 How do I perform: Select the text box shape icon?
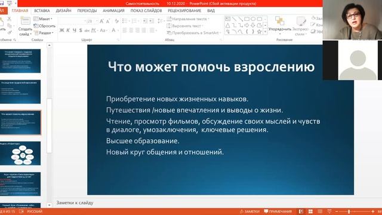pos(227,19)
